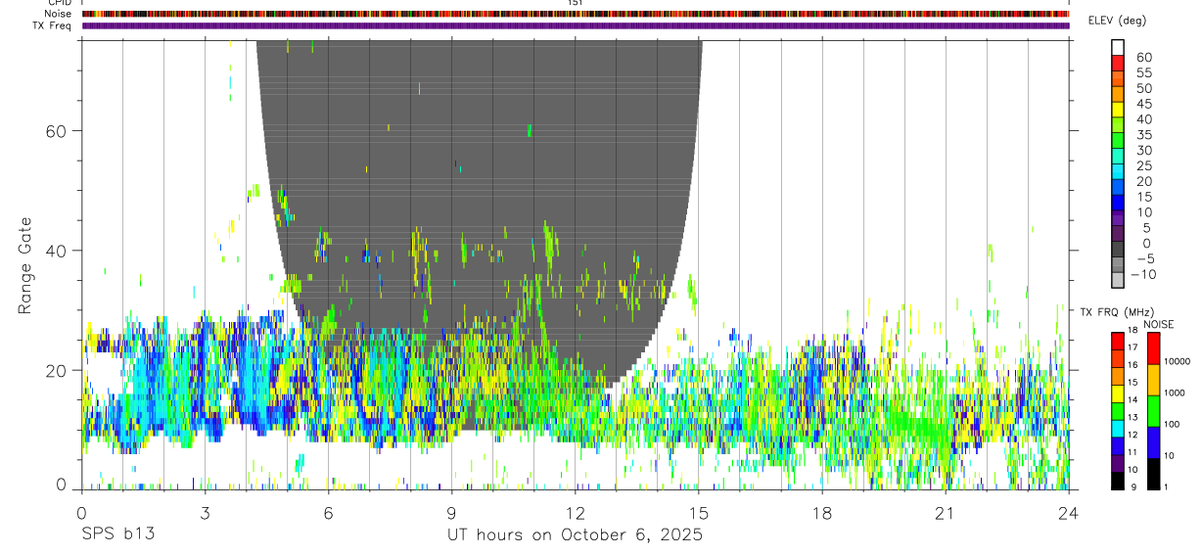The image size is (1202, 555).
Task: Click the x-axis tick label 3
Action: pos(205,512)
